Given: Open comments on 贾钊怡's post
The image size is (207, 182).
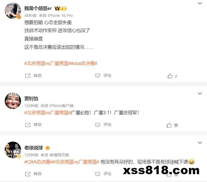Looking at the screenshot, I should click(x=98, y=125).
